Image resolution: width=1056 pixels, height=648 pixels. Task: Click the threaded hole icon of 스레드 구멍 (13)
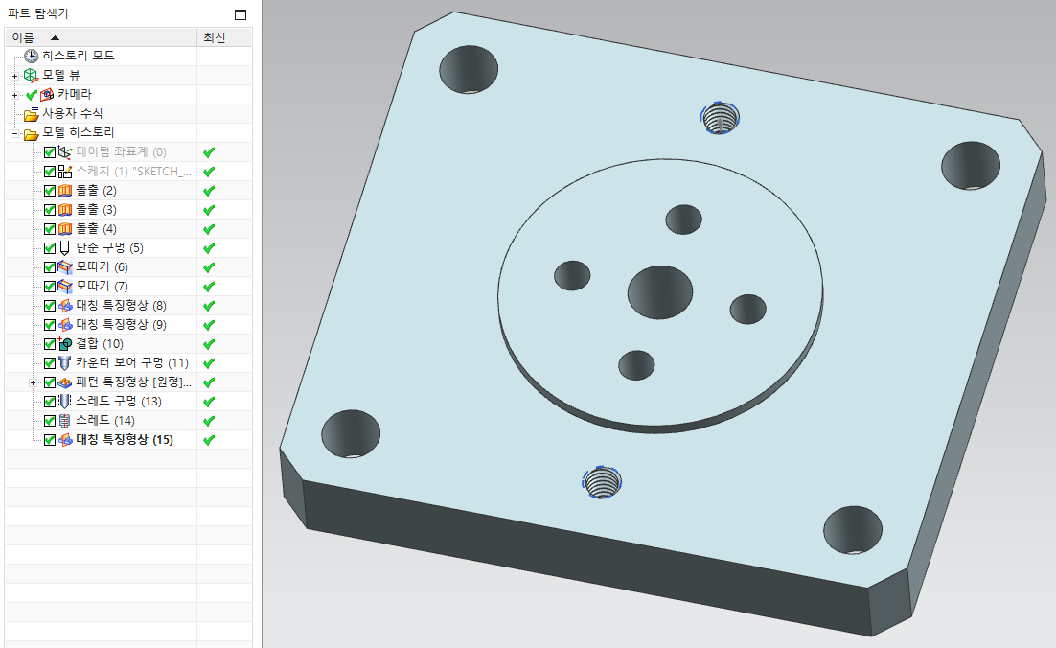tap(64, 402)
